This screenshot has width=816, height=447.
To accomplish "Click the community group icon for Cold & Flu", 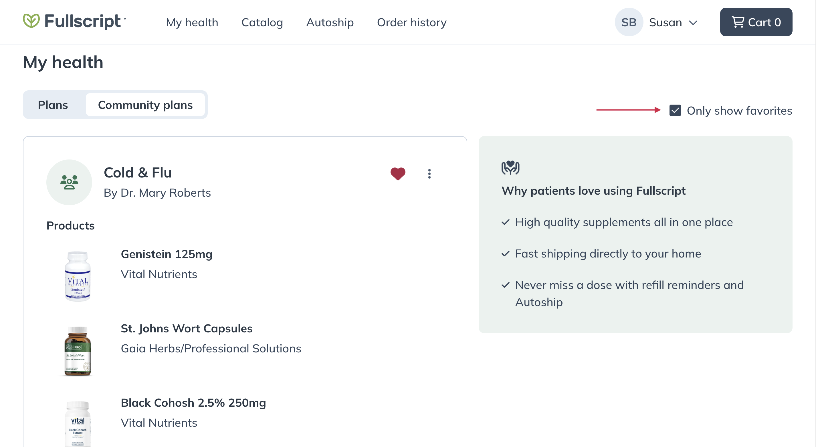I will point(69,182).
